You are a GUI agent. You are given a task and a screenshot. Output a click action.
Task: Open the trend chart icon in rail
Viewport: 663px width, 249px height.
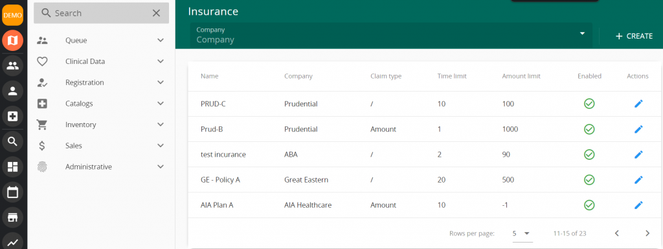(x=13, y=242)
